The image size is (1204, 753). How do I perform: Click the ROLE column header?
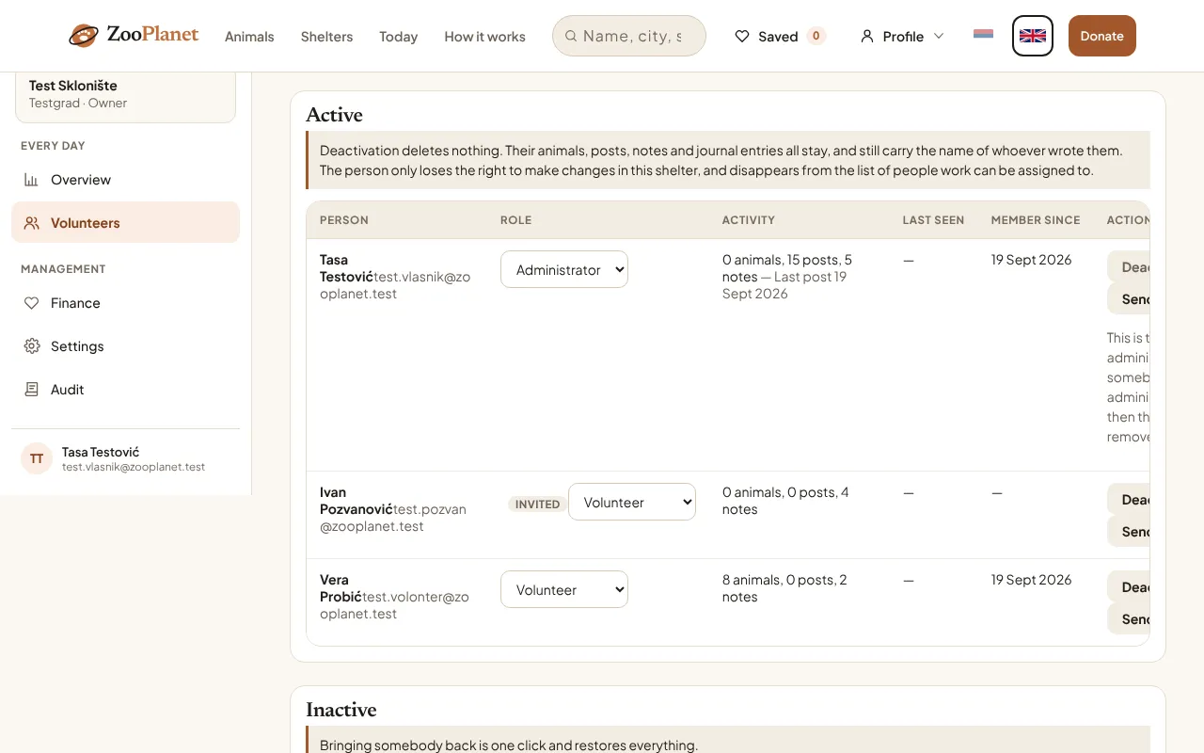click(x=515, y=220)
